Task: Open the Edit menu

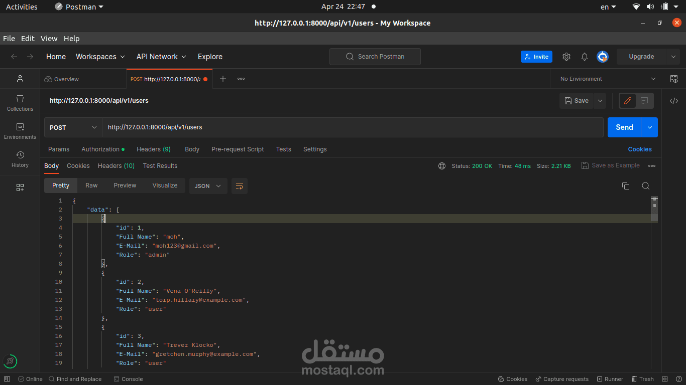Action: pyautogui.click(x=28, y=39)
